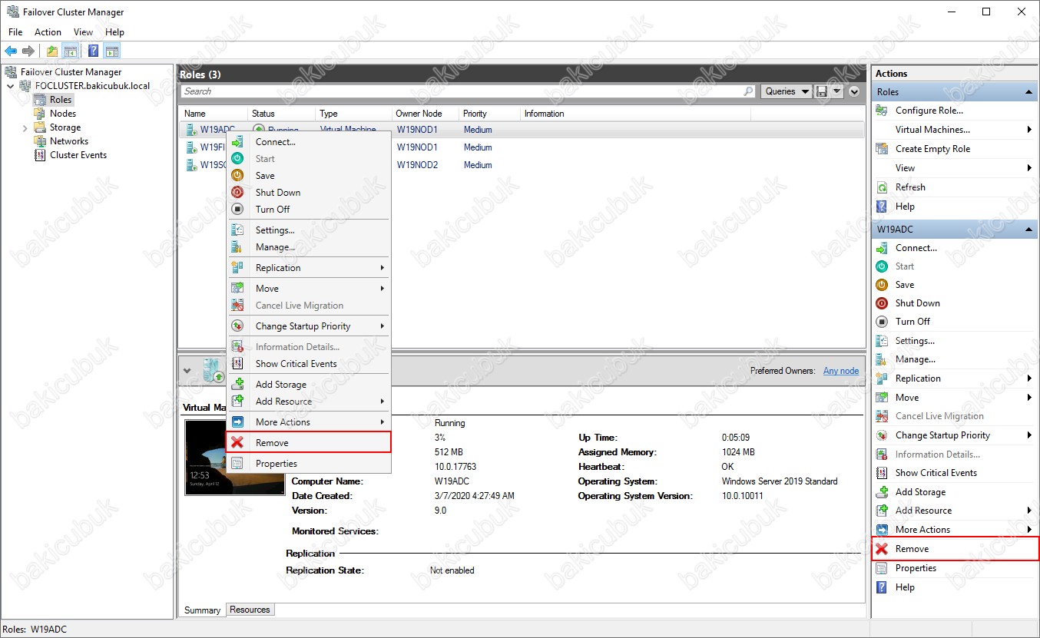Toggle the Show/Hide Console Tree toolbar icon
Viewport: 1040px width, 638px height.
pos(70,51)
